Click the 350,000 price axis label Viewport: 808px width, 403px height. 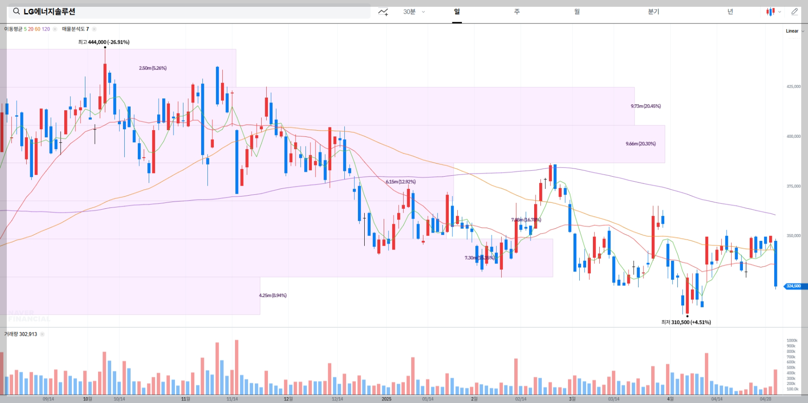point(794,236)
